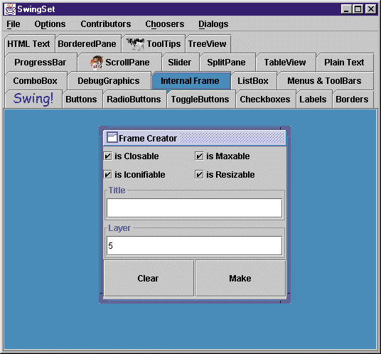
Task: Switch to the TableView tab
Action: click(286, 63)
